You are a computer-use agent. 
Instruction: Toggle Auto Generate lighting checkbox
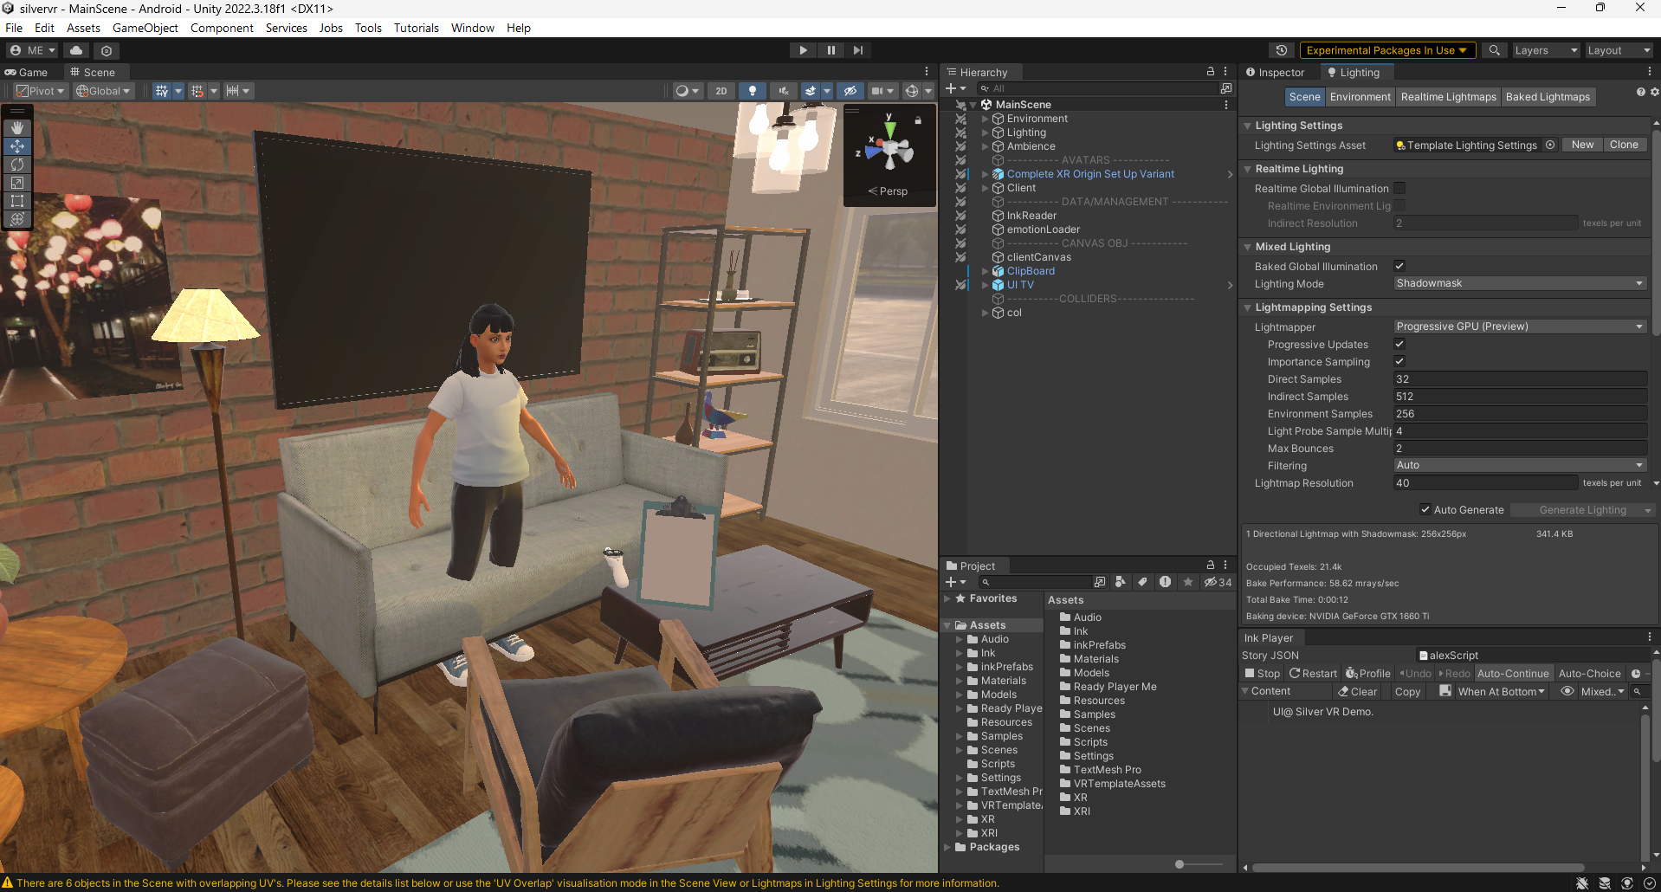pos(1425,510)
